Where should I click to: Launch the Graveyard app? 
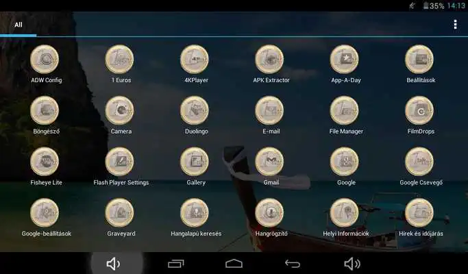click(120, 213)
